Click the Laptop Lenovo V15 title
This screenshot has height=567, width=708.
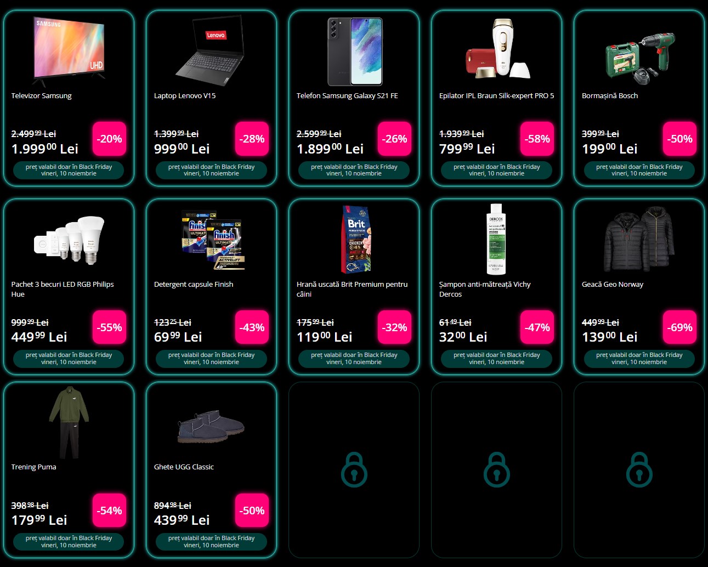pyautogui.click(x=185, y=96)
